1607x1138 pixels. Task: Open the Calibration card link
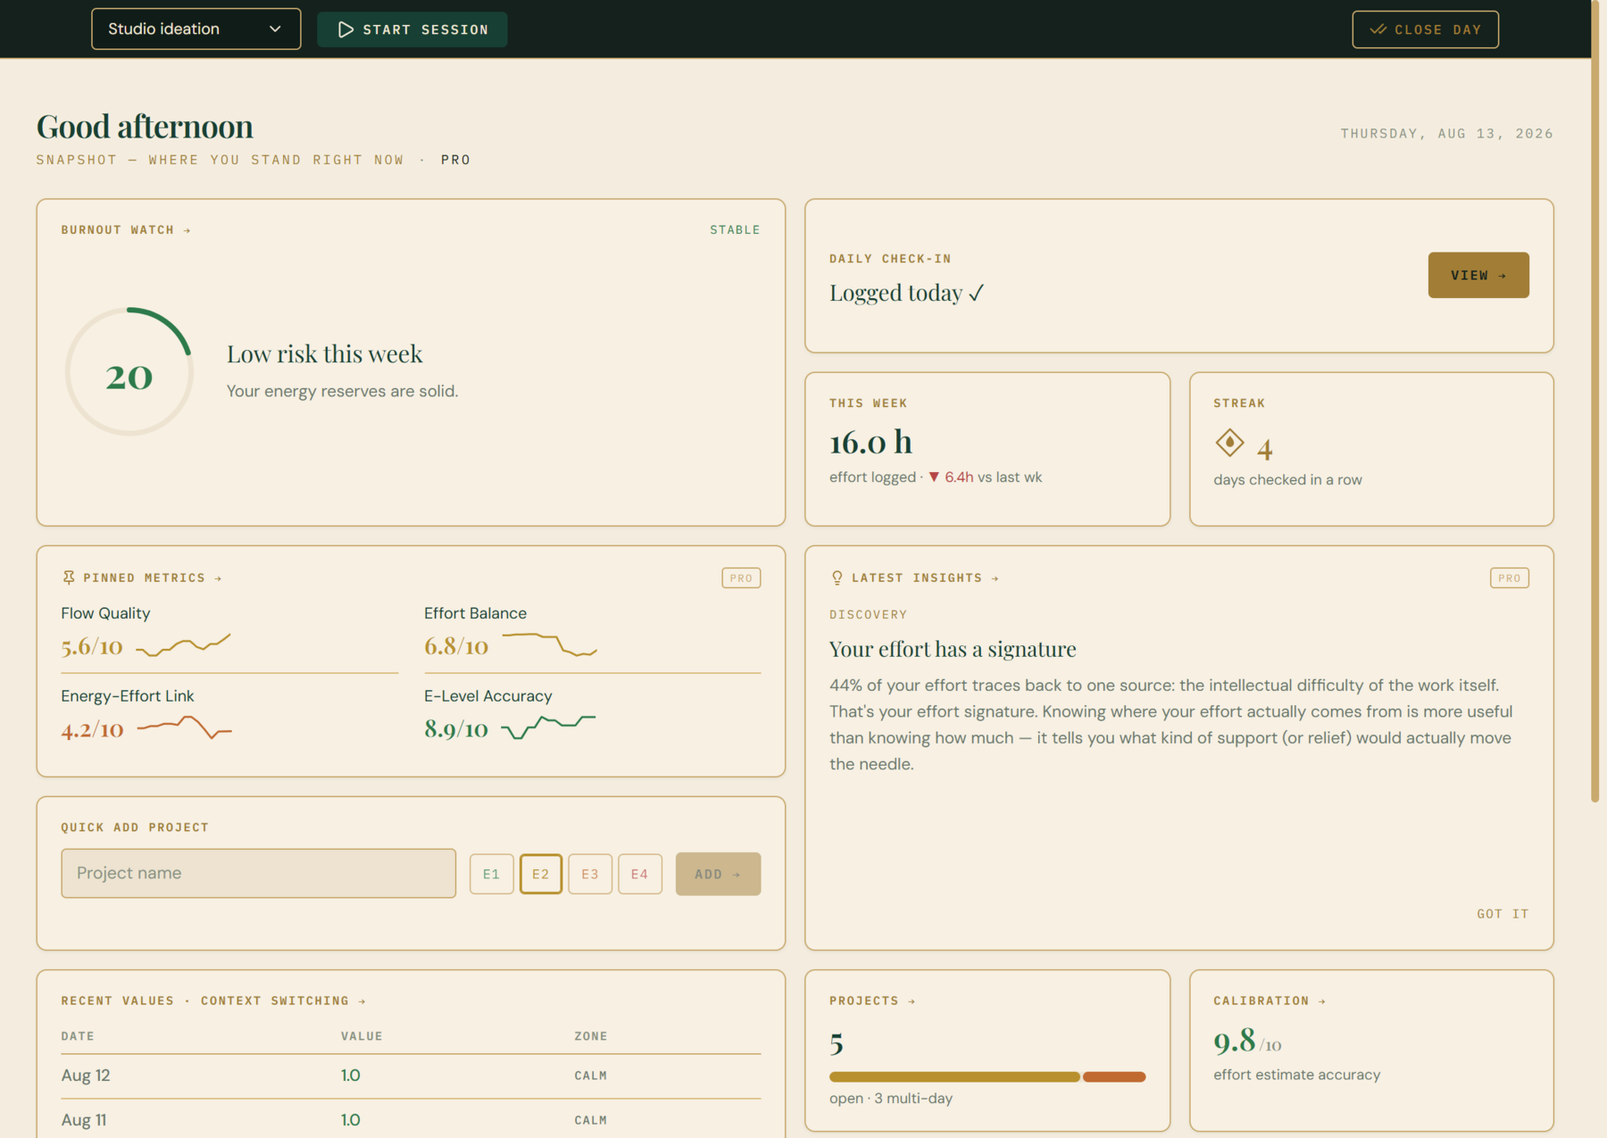pyautogui.click(x=1270, y=1001)
